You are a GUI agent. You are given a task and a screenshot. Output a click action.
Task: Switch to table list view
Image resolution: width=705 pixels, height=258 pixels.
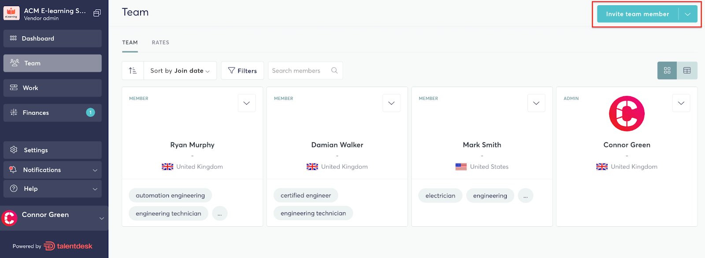click(x=687, y=71)
